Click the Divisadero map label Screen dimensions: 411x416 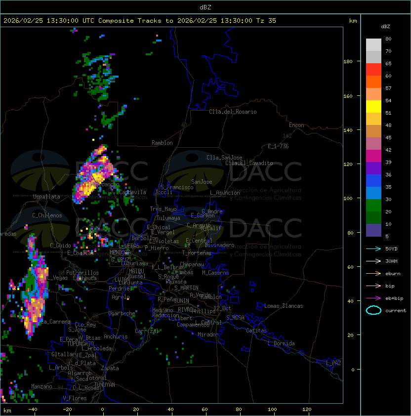click(219, 245)
